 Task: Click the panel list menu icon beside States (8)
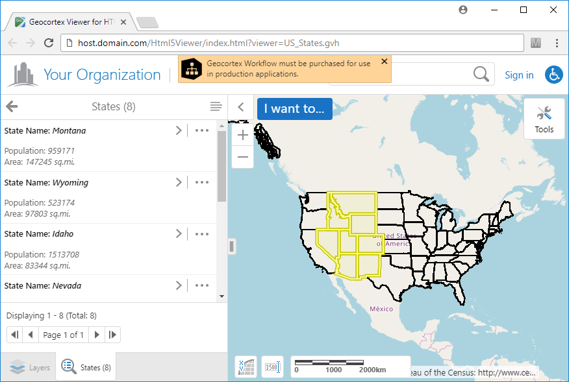(x=216, y=106)
